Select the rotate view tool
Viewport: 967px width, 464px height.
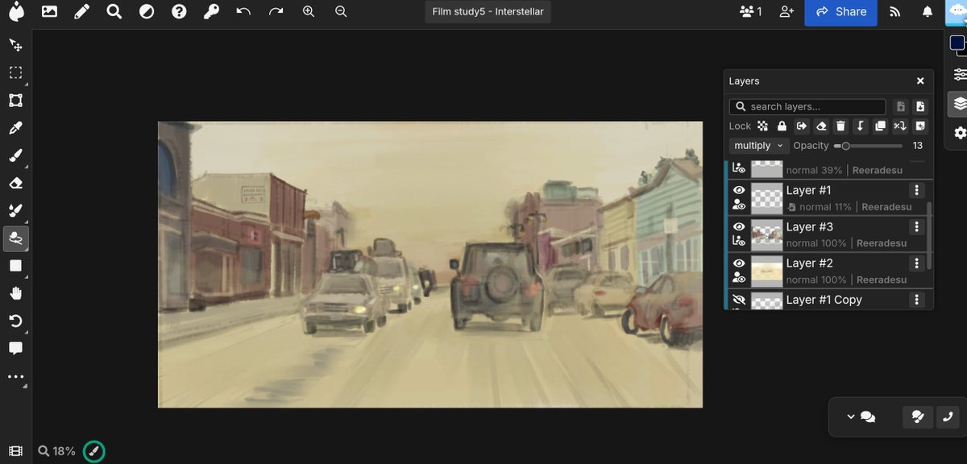coord(15,321)
